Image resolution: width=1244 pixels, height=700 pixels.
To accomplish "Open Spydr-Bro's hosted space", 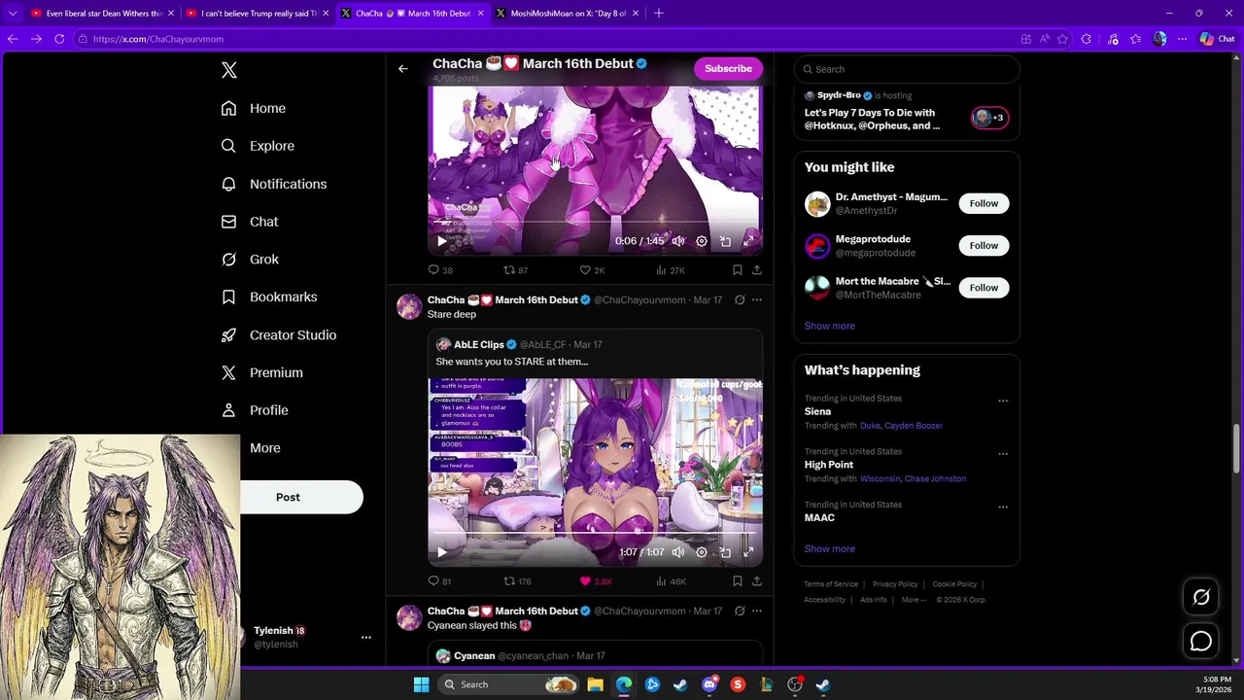I will coord(906,111).
